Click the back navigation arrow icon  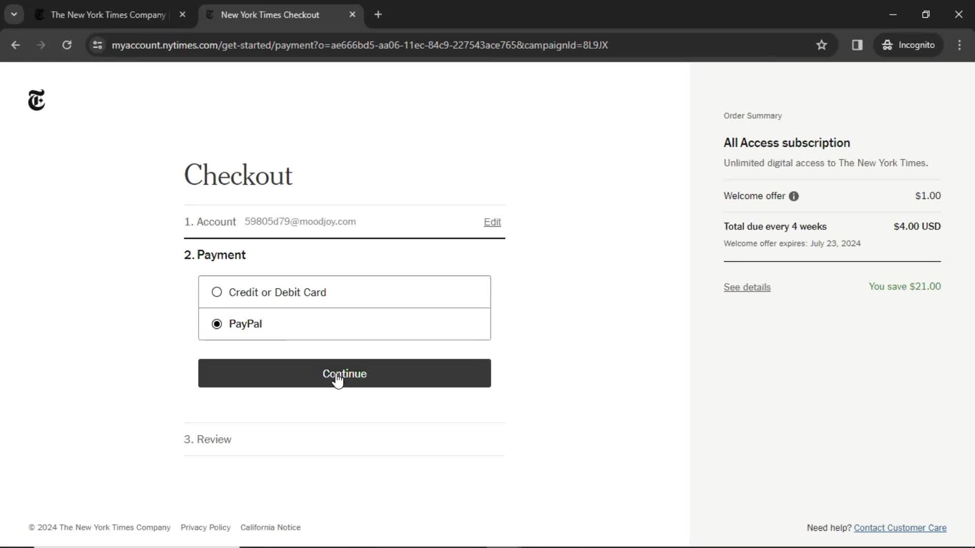pyautogui.click(x=15, y=44)
